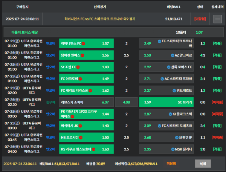Click 다폴더 보너스 배당 bonus row
The image size is (226, 172).
(114, 32)
